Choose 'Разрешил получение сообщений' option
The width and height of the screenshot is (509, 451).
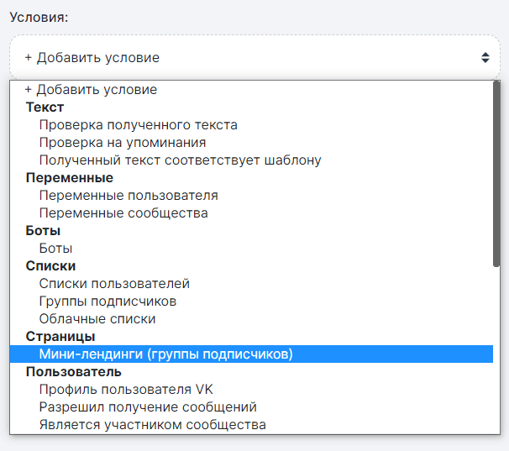(147, 407)
